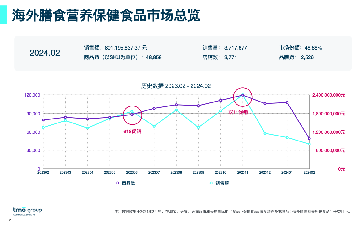The image size is (361, 225).
Task: Click the 双11促销 annotation label
Action: point(238,112)
